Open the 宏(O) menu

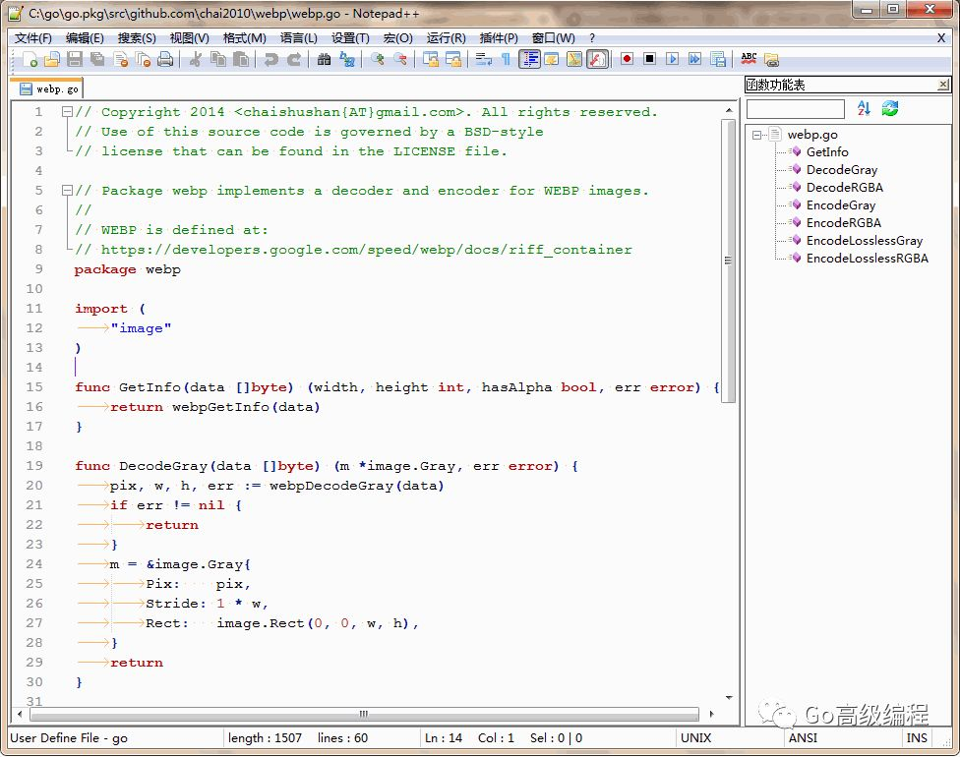[398, 38]
